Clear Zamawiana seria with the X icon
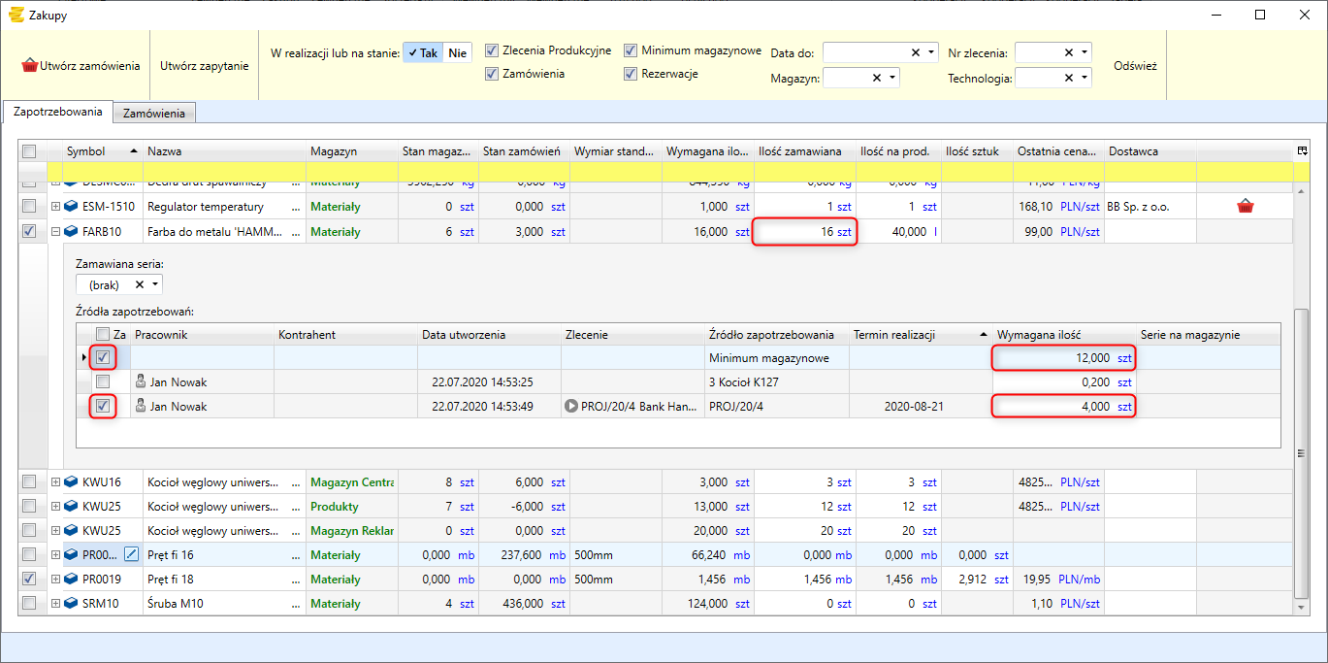Image resolution: width=1328 pixels, height=663 pixels. coord(140,284)
